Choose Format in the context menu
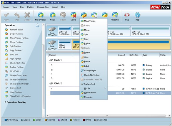172x126 pixels. coord(93,62)
